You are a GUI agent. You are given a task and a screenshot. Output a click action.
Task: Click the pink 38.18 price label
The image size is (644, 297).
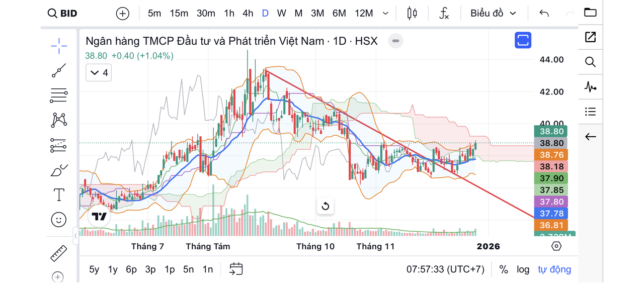coord(552,166)
